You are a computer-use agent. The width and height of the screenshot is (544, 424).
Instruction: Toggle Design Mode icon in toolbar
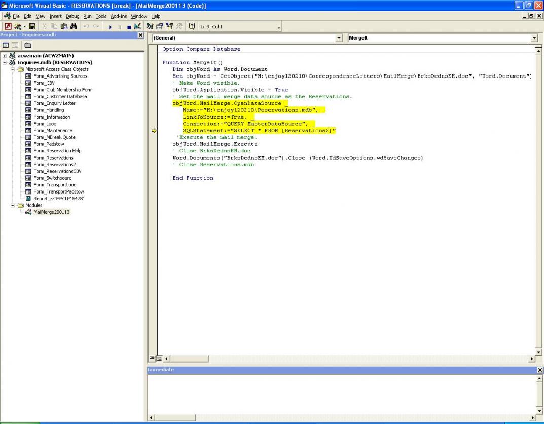click(138, 26)
